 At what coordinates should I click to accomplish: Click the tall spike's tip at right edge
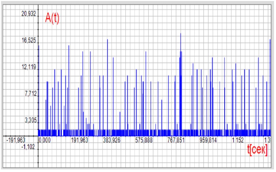click(270, 40)
